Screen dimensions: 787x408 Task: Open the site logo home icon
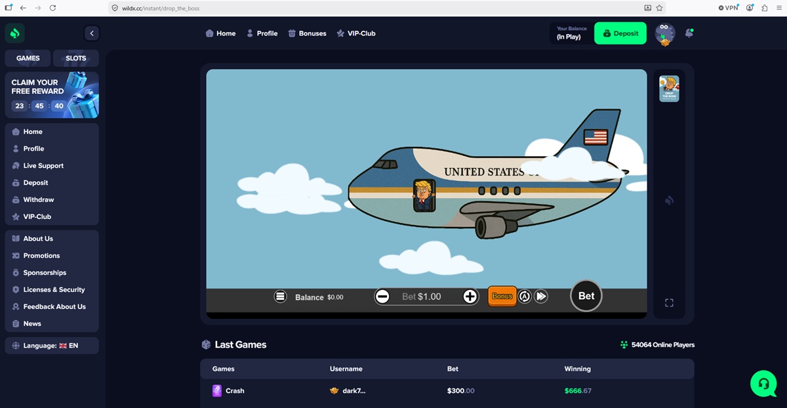pos(15,33)
